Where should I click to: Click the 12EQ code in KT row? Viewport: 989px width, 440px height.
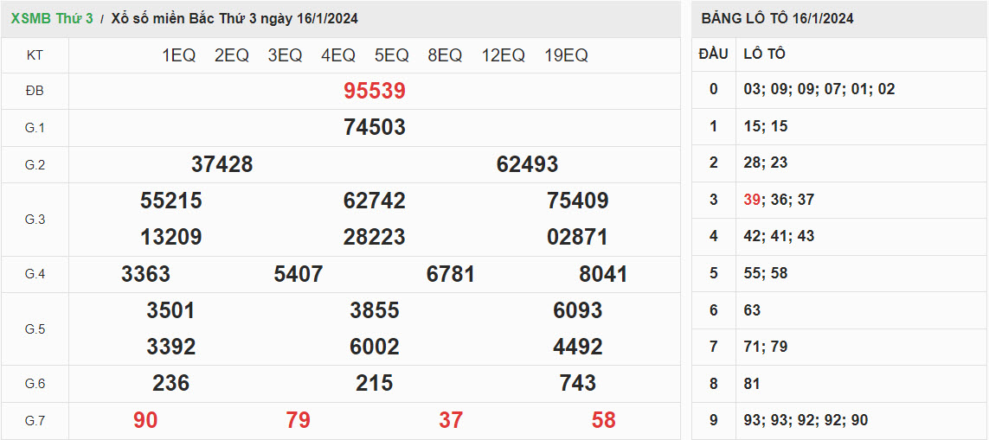click(503, 55)
